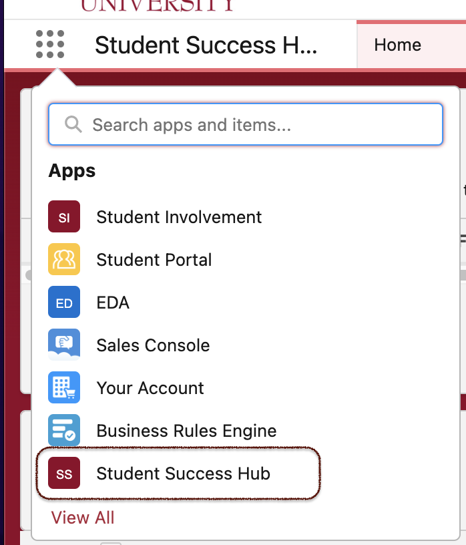Open the Business Rules Engine app
The width and height of the screenshot is (466, 545).
click(186, 431)
